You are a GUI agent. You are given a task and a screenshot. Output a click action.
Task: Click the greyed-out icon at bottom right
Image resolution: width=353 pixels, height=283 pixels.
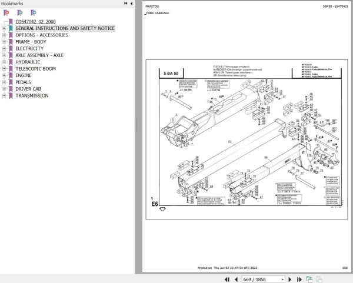click(x=319, y=279)
